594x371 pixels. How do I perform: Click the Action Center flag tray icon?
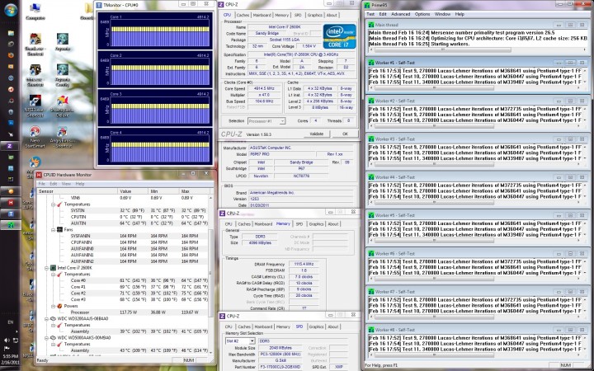click(7, 348)
